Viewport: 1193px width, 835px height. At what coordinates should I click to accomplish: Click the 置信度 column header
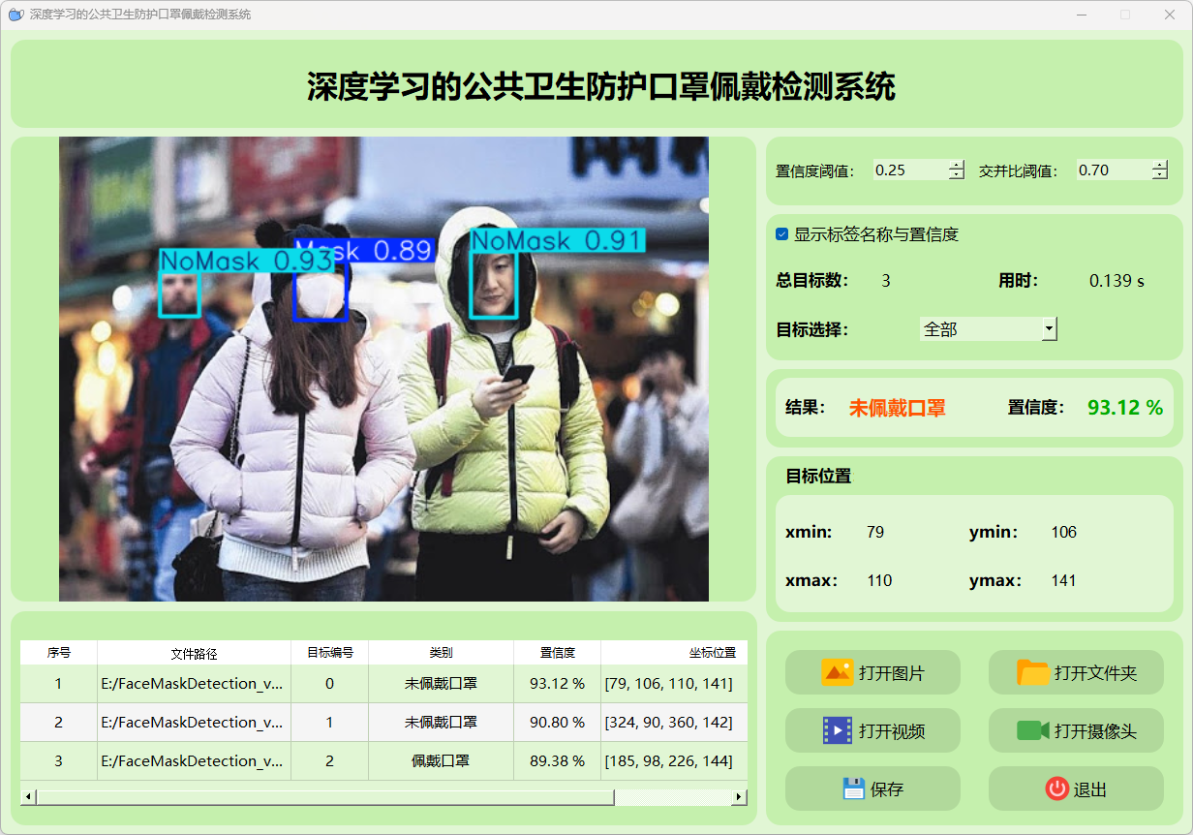coord(557,653)
